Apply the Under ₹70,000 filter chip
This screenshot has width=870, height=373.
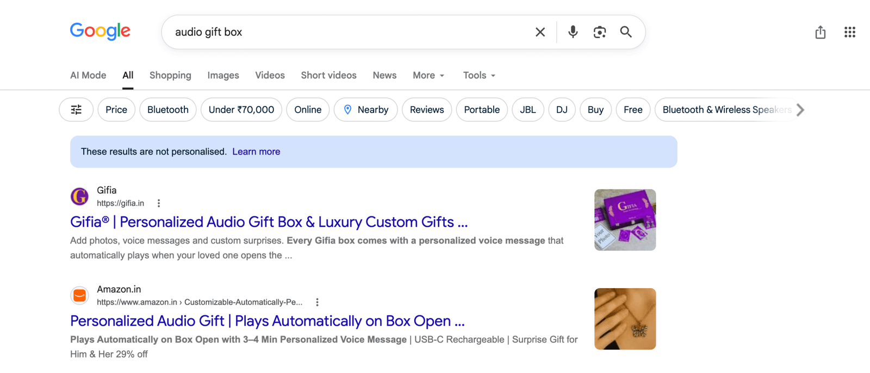241,110
